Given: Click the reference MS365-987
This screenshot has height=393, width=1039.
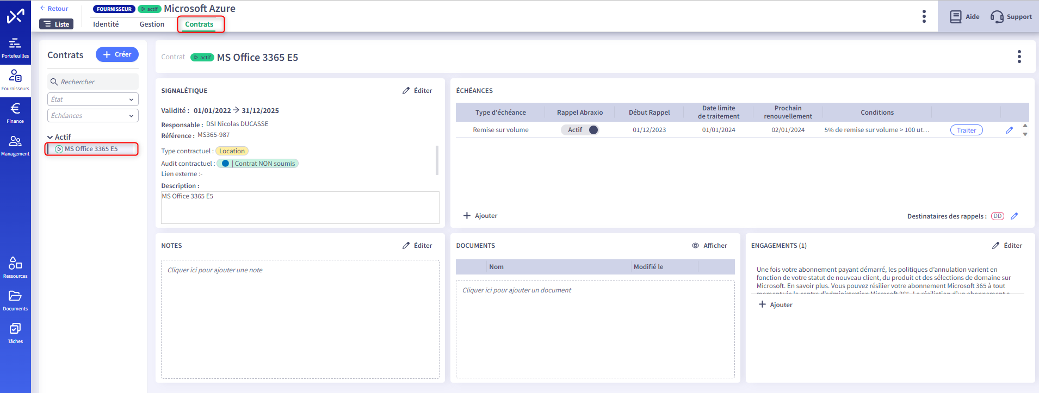Looking at the screenshot, I should [x=213, y=135].
